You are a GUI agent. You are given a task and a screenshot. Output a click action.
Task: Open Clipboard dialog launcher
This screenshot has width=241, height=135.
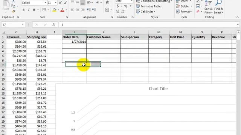[x=18, y=17]
